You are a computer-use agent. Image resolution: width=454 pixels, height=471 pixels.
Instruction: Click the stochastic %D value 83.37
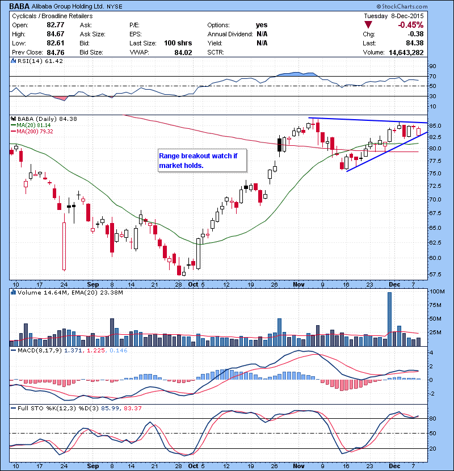(x=132, y=409)
